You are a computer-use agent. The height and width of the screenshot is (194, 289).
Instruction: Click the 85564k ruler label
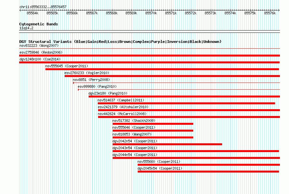[32, 13]
